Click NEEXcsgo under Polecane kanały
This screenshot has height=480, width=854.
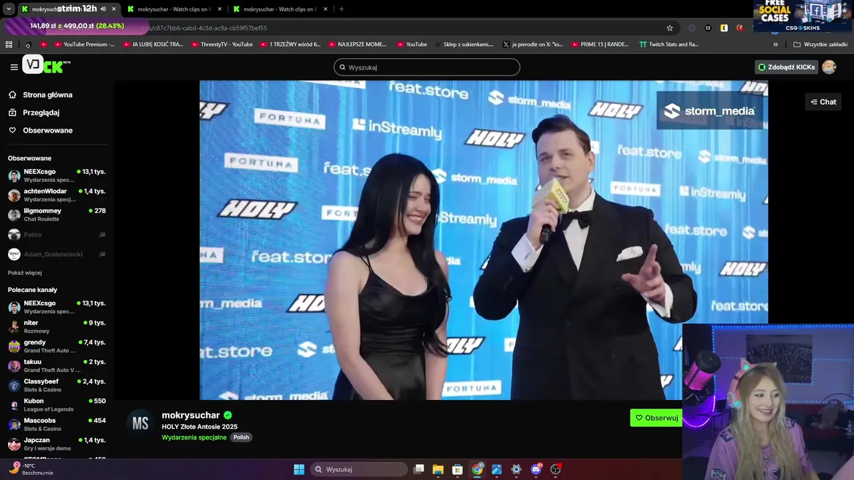pos(57,307)
